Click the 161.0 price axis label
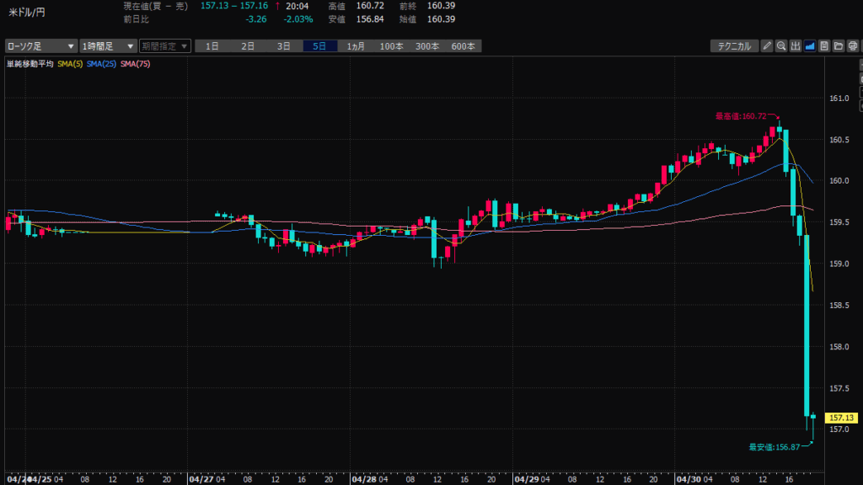Image resolution: width=863 pixels, height=485 pixels. [x=839, y=99]
